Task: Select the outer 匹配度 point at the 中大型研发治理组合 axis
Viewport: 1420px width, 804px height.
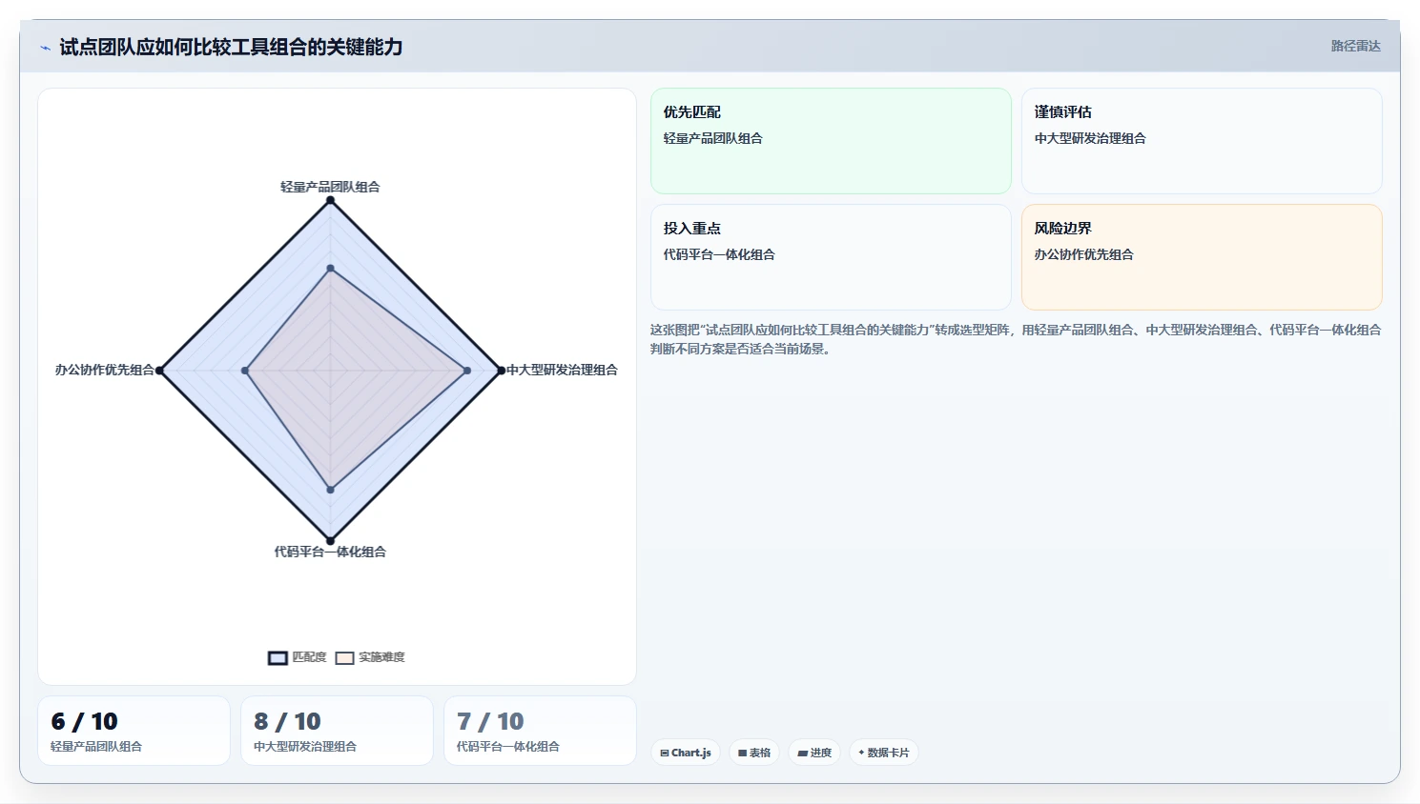Action: (501, 371)
